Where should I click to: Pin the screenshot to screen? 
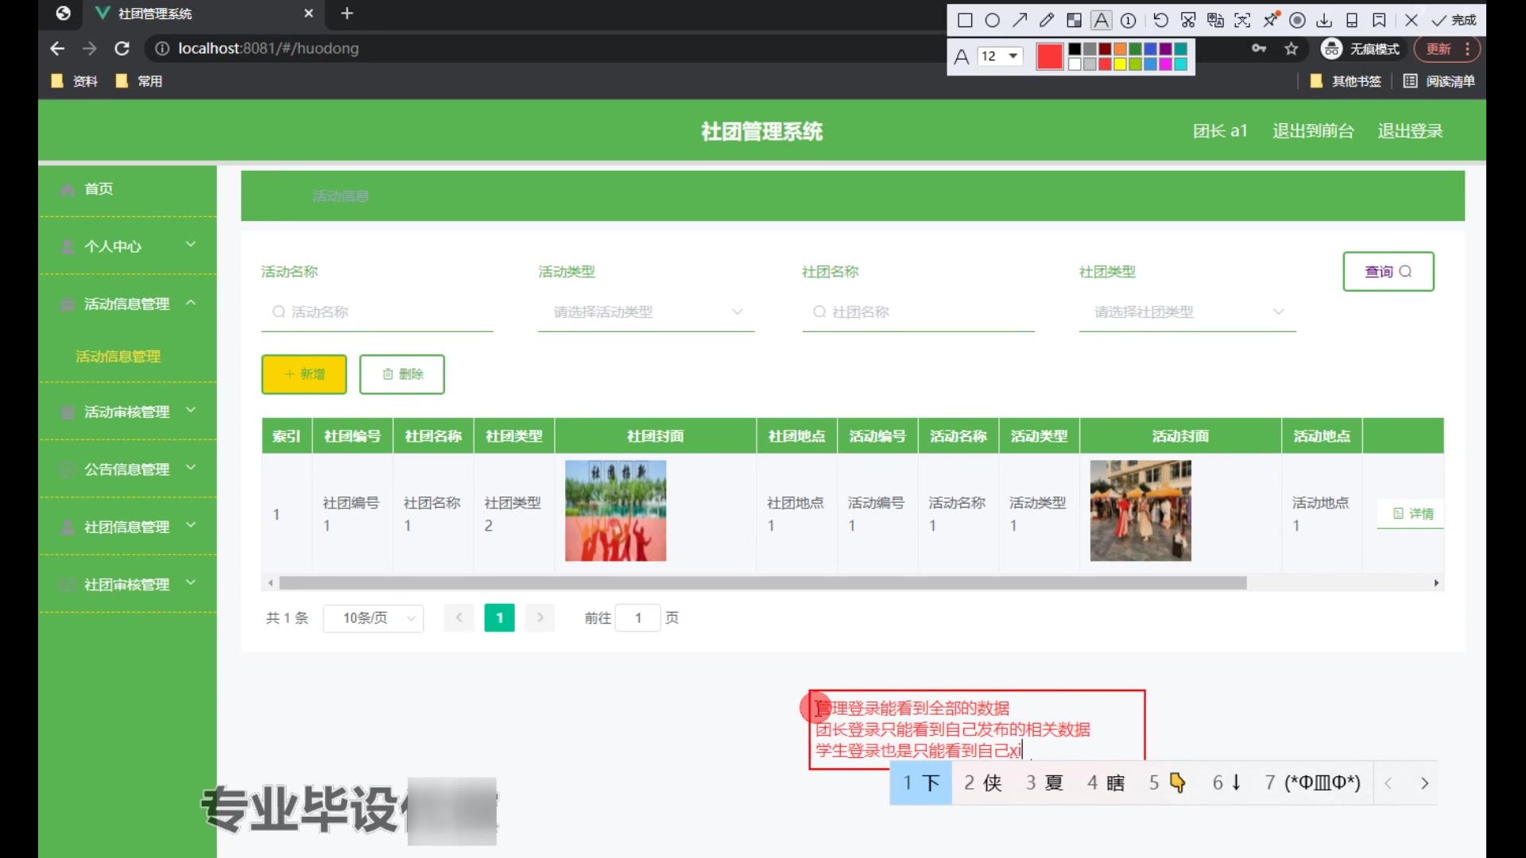click(x=1271, y=20)
